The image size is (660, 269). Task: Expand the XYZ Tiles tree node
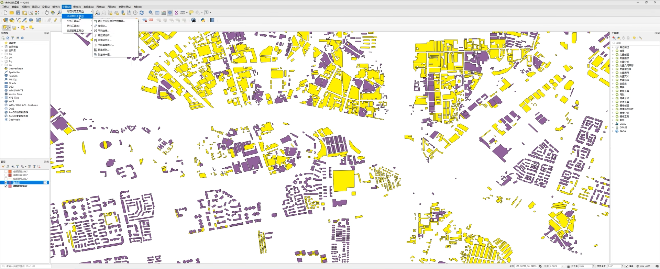coord(2,98)
